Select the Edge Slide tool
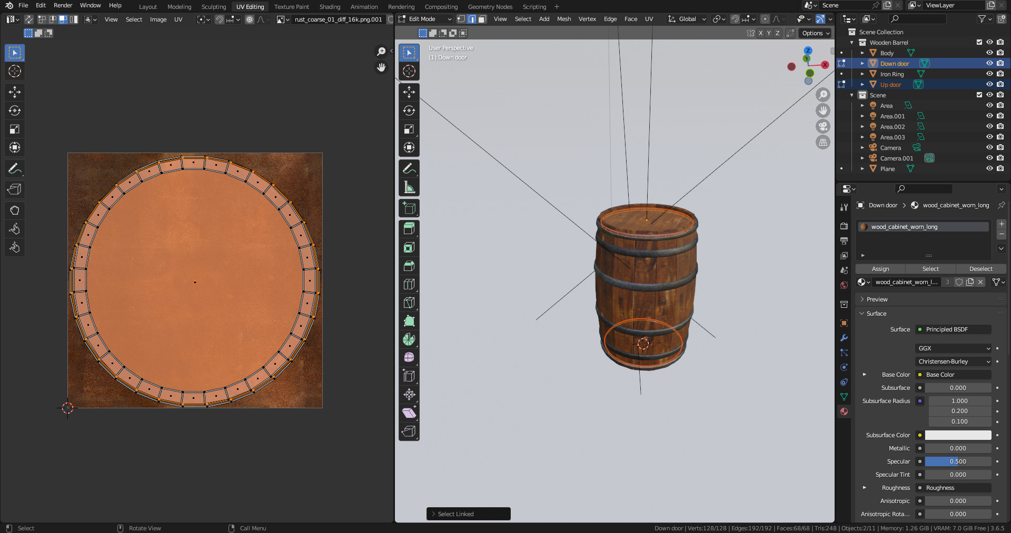The height and width of the screenshot is (533, 1011). pyautogui.click(x=409, y=376)
